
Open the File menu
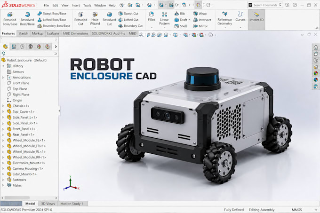point(46,5)
